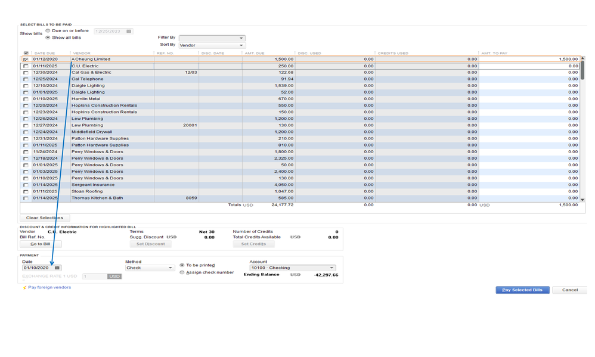Check the Cal Telephone bill checkbox
The image size is (595, 357).
point(26,79)
